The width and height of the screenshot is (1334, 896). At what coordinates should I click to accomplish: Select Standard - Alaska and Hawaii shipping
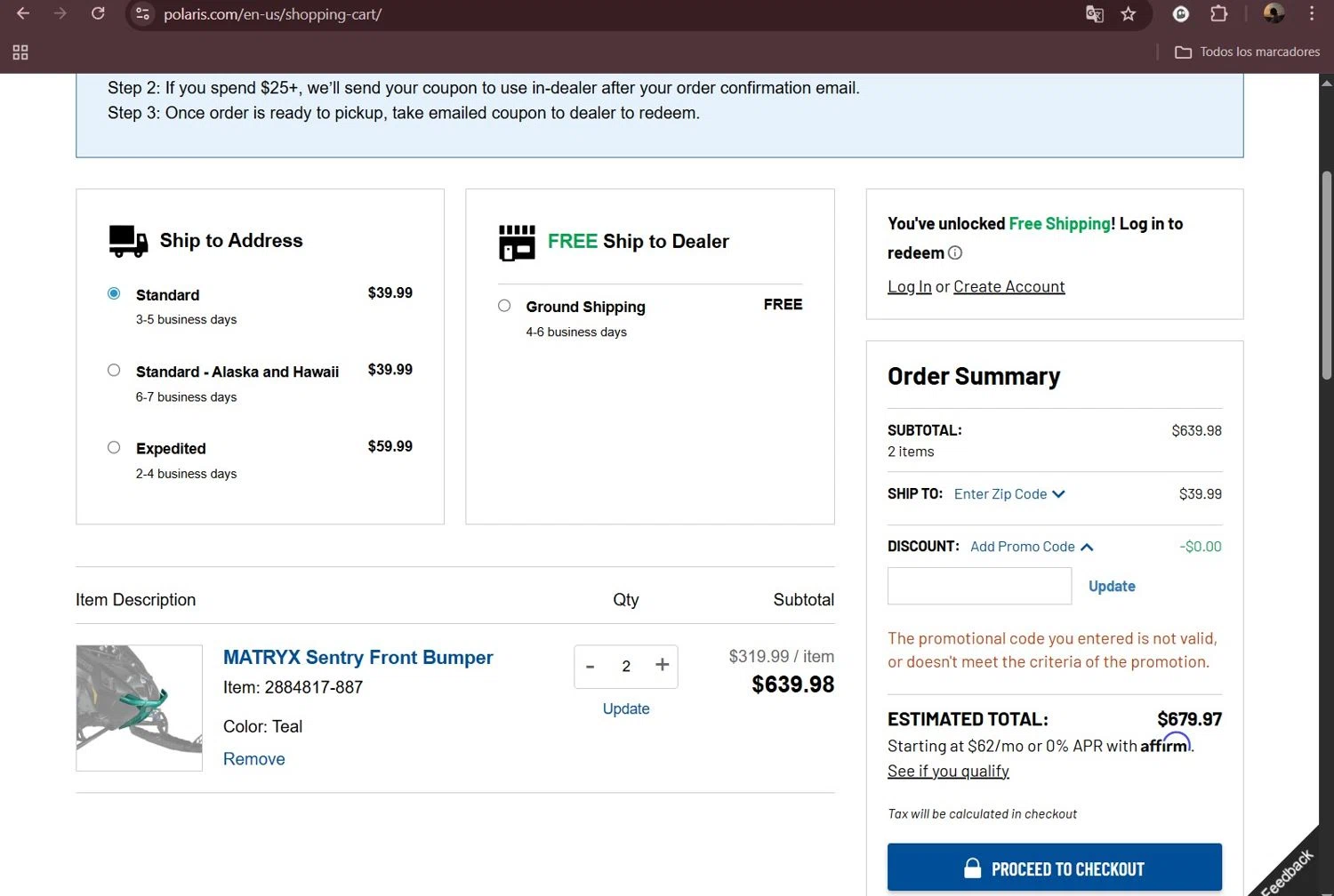[114, 370]
